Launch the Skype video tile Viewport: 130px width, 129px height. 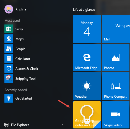(116, 115)
